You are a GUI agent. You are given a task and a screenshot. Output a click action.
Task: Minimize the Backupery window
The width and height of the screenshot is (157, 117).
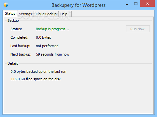click(x=127, y=4)
